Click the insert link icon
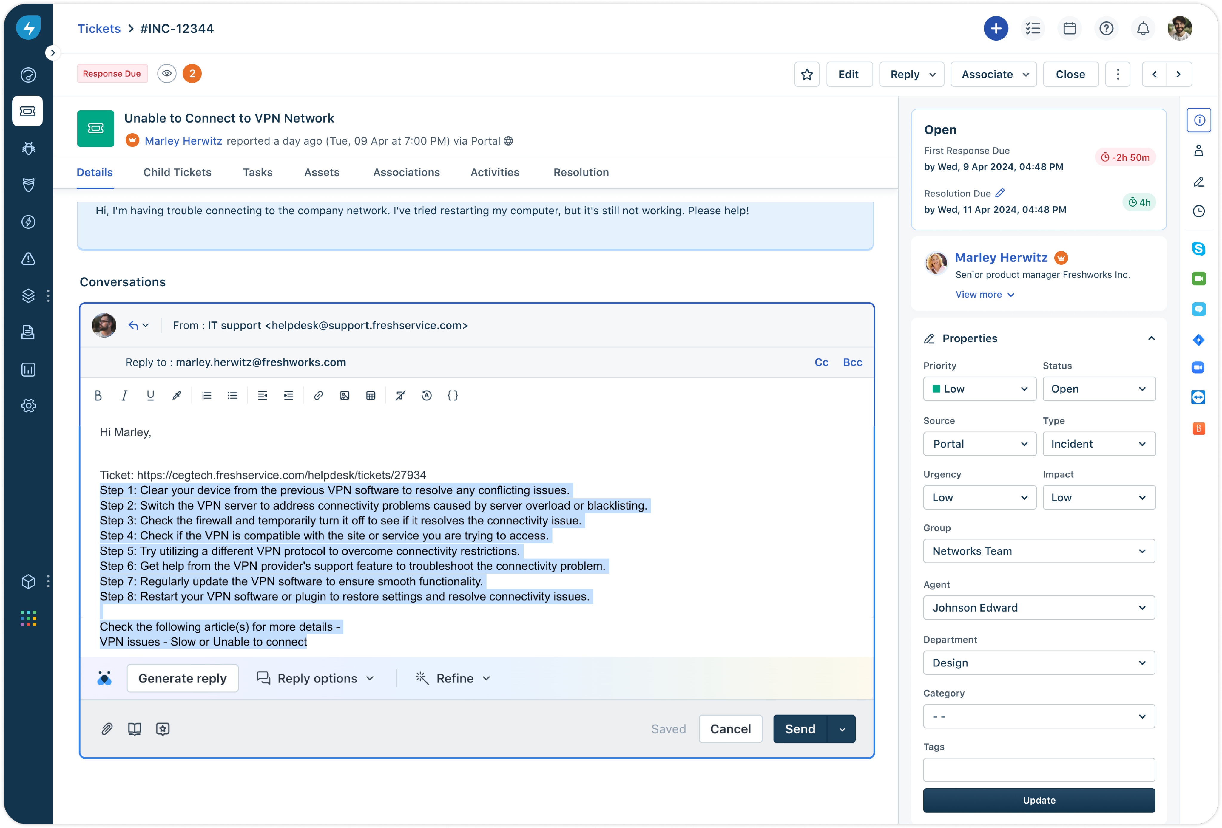 coord(318,396)
